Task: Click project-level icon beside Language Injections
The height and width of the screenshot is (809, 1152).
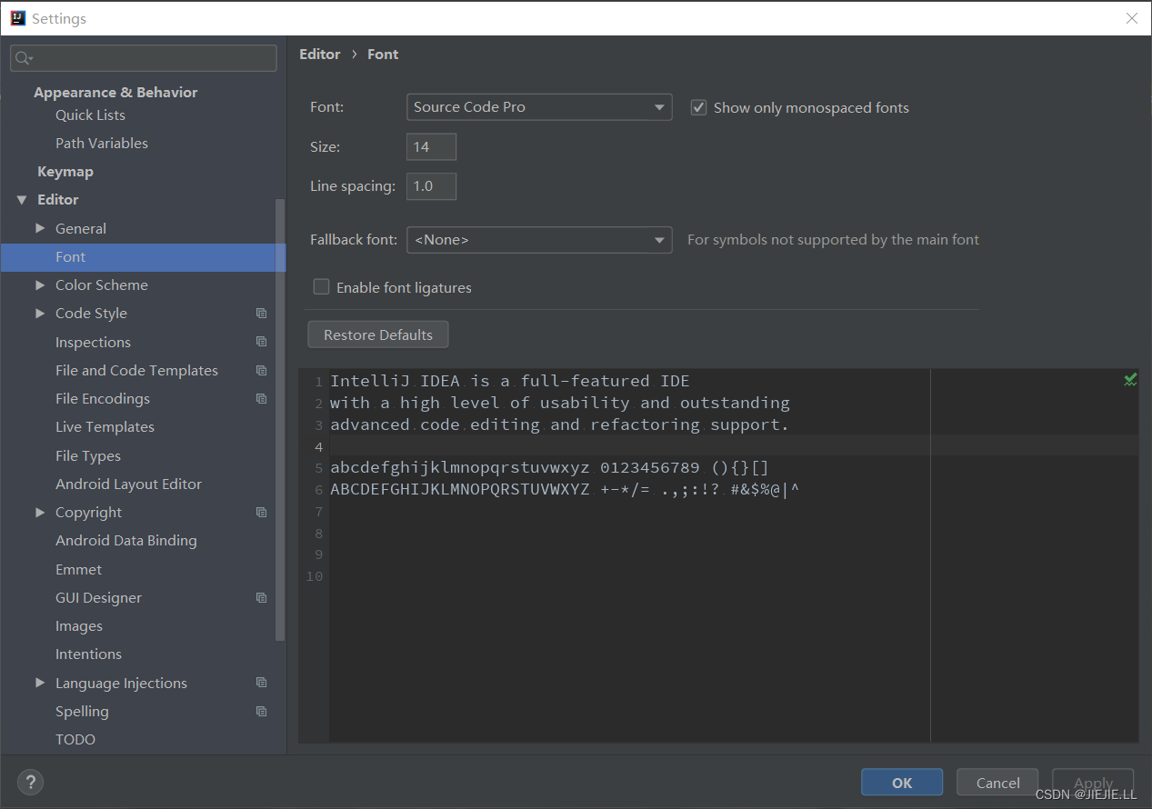Action: pos(262,683)
